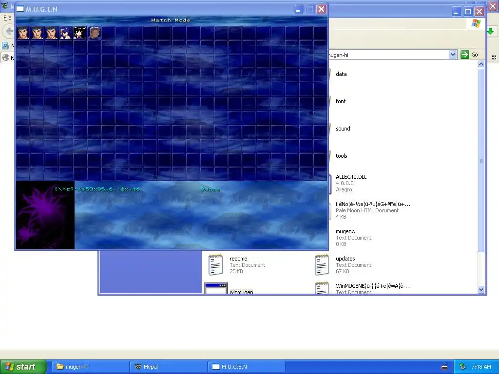Select the updates file name

pos(345,259)
